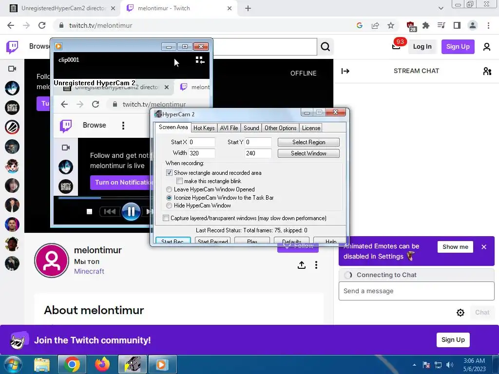The image size is (499, 374).
Task: Click Sign Up in the bottom community banner
Action: (x=453, y=339)
